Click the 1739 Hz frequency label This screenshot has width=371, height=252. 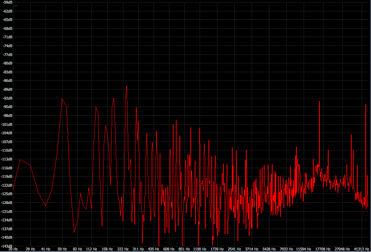coord(217,249)
